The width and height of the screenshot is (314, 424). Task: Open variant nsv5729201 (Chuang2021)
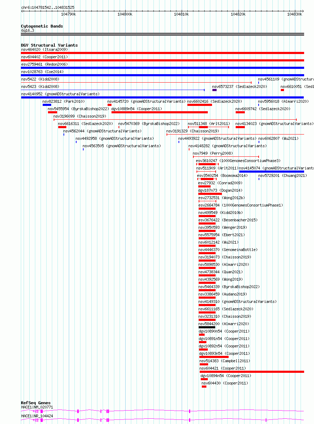(x=283, y=175)
